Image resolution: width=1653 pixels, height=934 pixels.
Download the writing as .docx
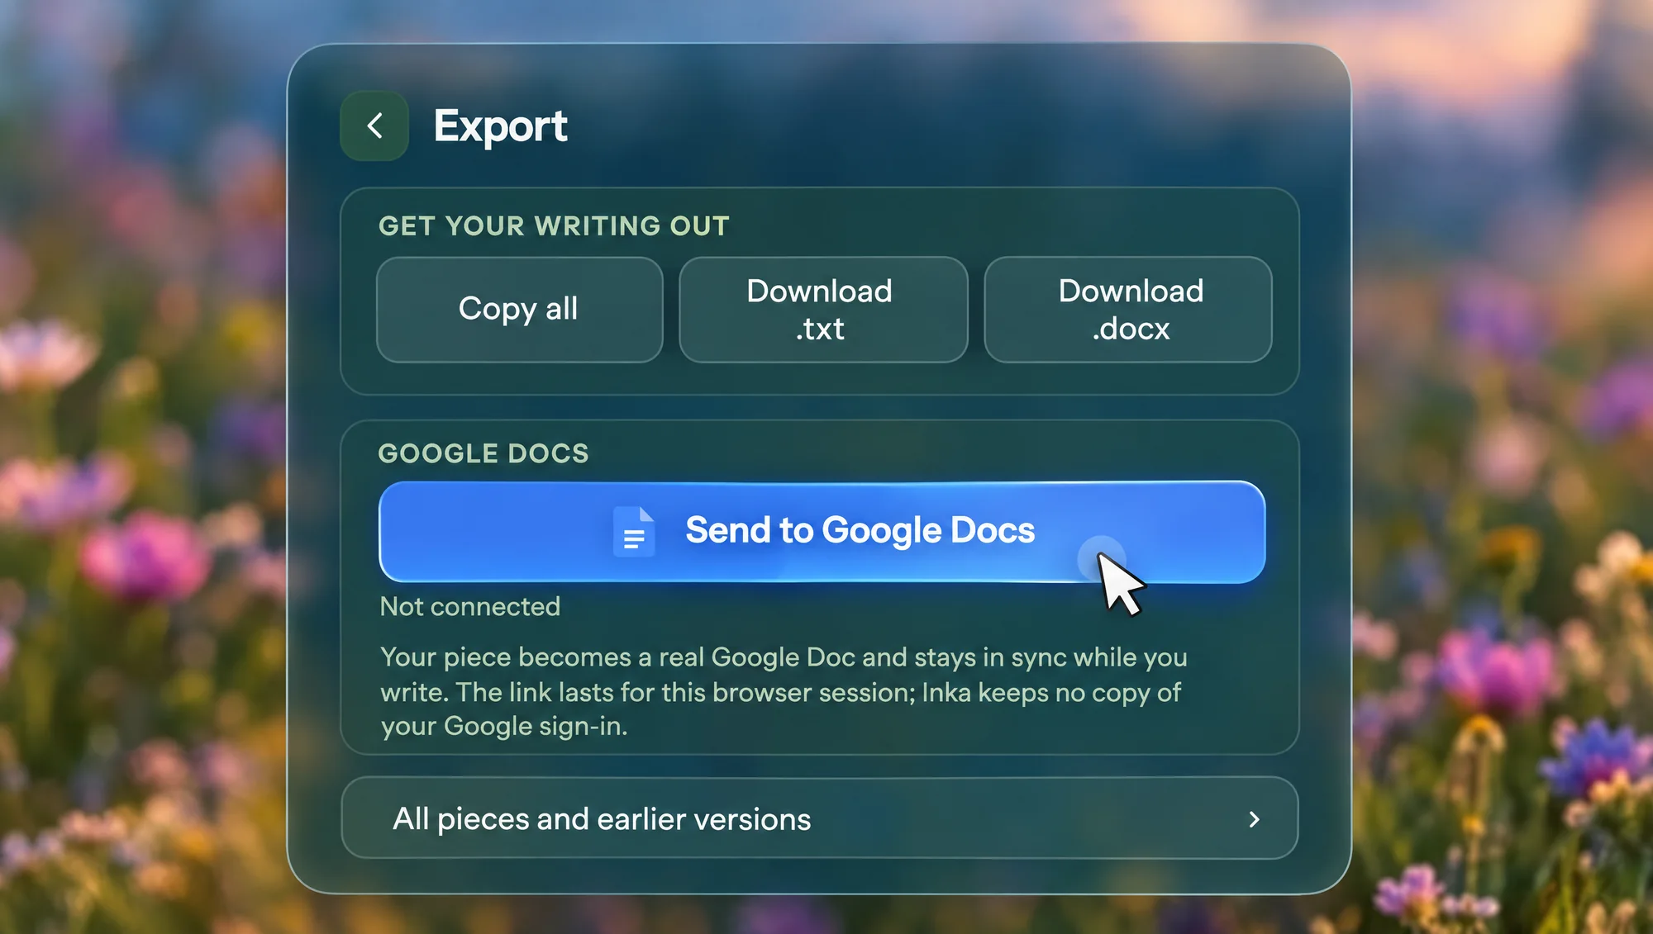click(1128, 310)
